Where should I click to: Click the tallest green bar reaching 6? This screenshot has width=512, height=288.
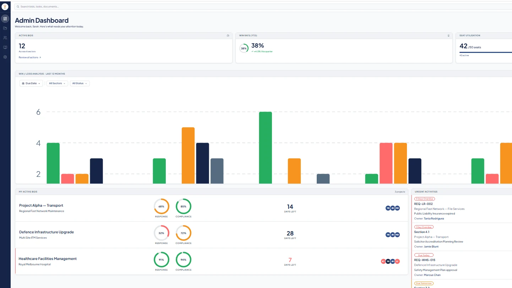click(266, 148)
